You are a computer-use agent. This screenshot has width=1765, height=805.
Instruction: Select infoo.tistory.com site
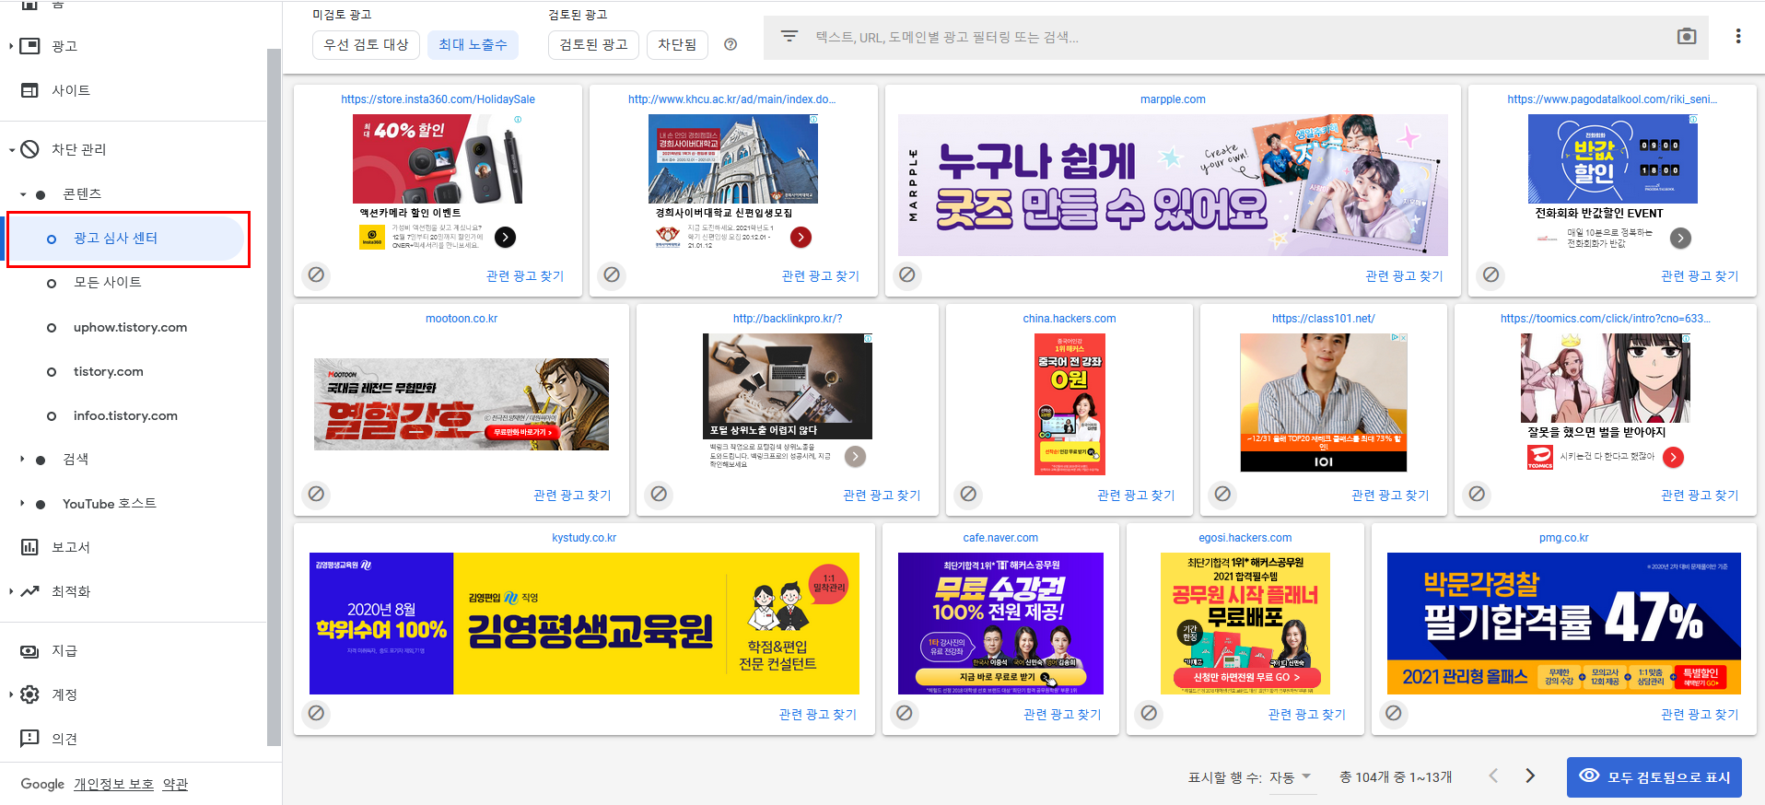125,415
